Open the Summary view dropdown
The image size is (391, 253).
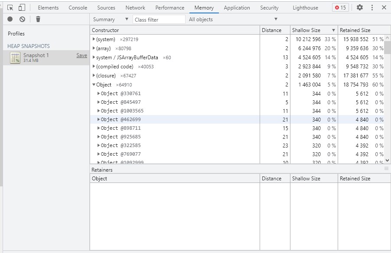[x=111, y=19]
